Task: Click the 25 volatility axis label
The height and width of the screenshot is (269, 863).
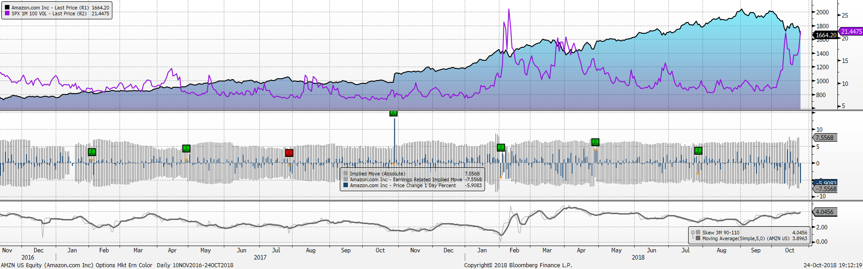Action: (x=845, y=15)
